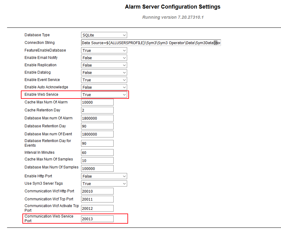Screen dimensions: 281x235
Task: Click the Database Max num Of Alarm field
Action: point(97,118)
